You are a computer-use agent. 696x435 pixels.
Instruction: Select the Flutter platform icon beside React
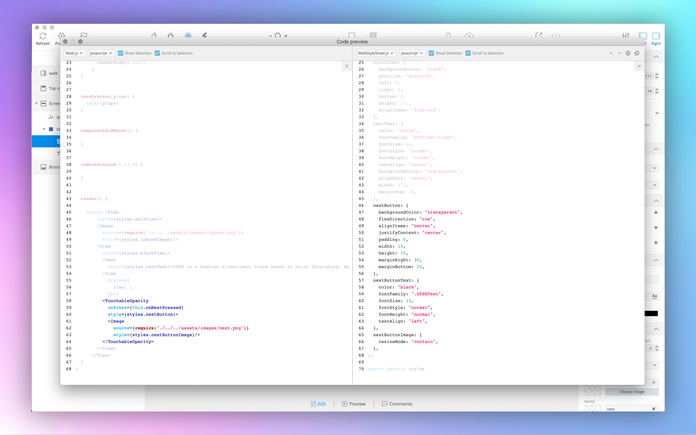(205, 35)
